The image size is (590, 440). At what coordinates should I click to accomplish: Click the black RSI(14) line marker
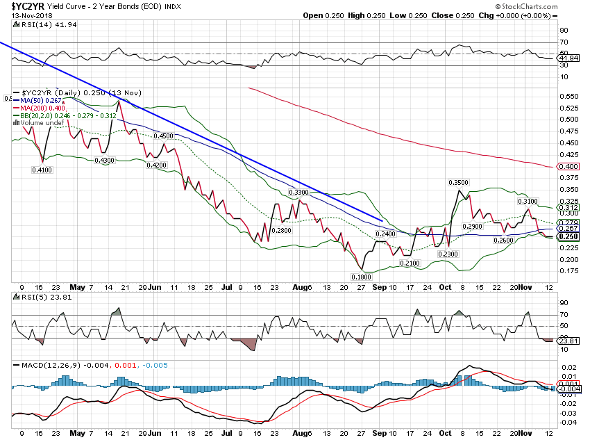(17, 24)
